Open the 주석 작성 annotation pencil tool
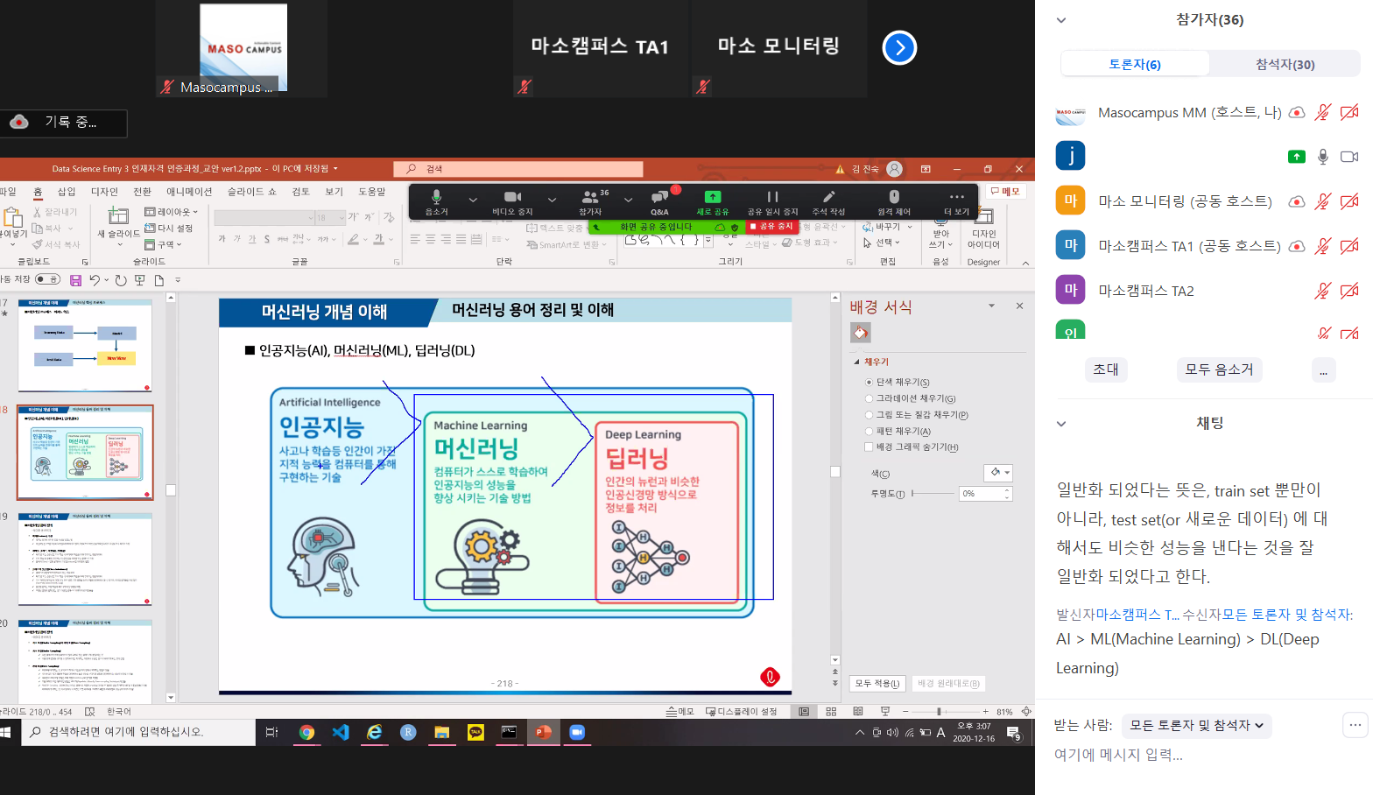The image size is (1373, 795). (x=828, y=198)
